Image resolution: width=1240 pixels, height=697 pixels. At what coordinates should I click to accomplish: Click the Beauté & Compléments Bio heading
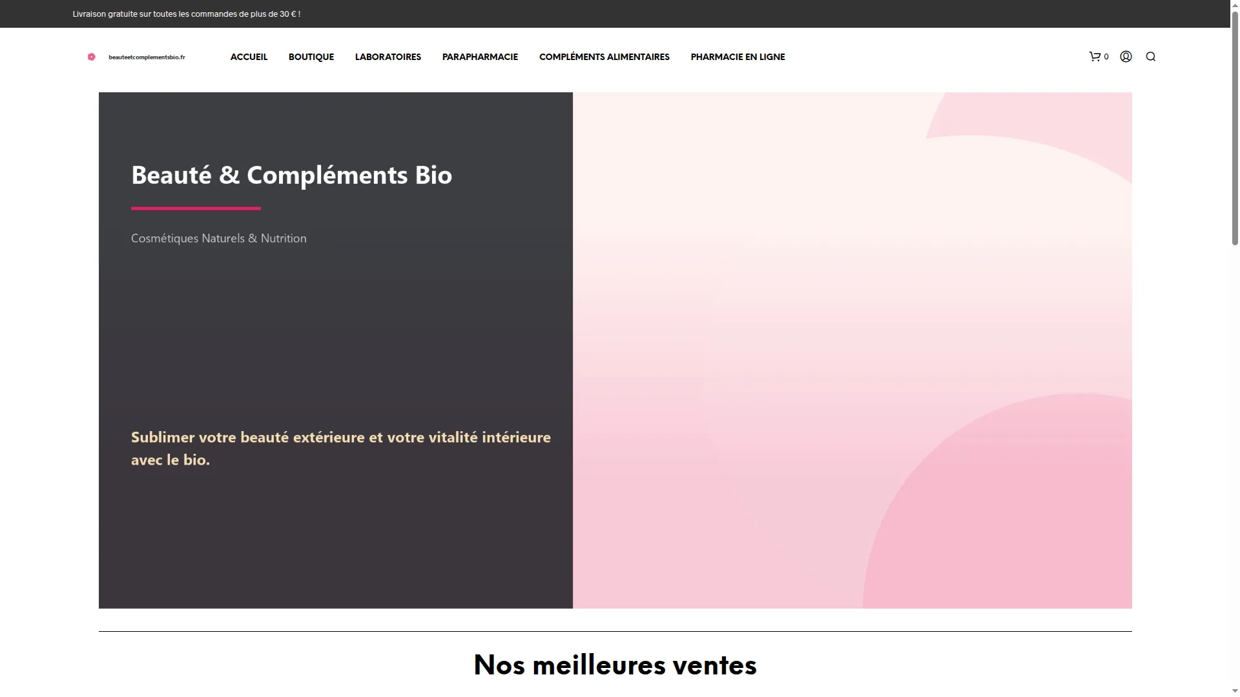pyautogui.click(x=291, y=175)
